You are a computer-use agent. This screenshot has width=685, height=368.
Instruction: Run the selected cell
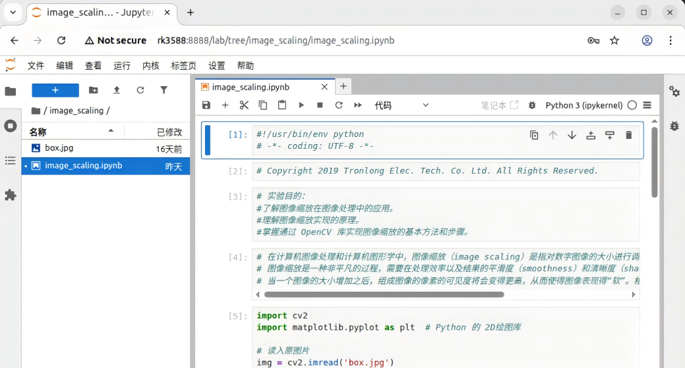301,105
